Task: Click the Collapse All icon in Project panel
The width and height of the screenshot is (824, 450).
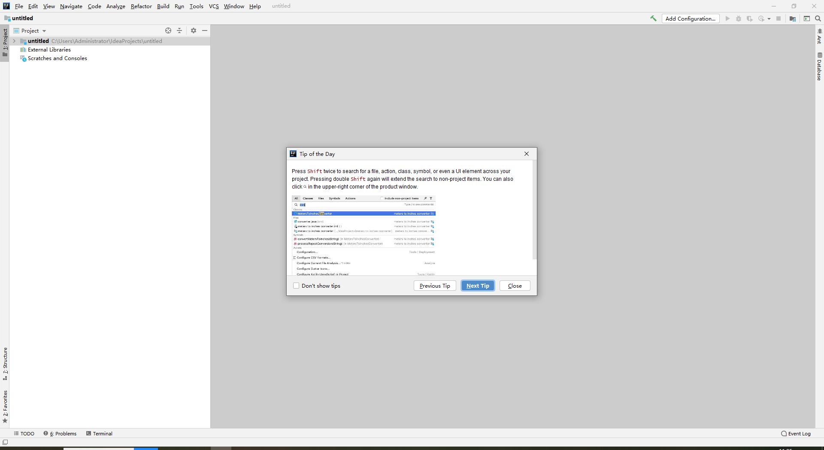Action: pyautogui.click(x=179, y=30)
